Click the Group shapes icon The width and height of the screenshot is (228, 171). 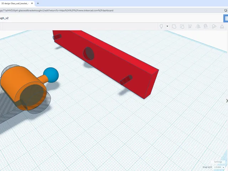pos(174,26)
